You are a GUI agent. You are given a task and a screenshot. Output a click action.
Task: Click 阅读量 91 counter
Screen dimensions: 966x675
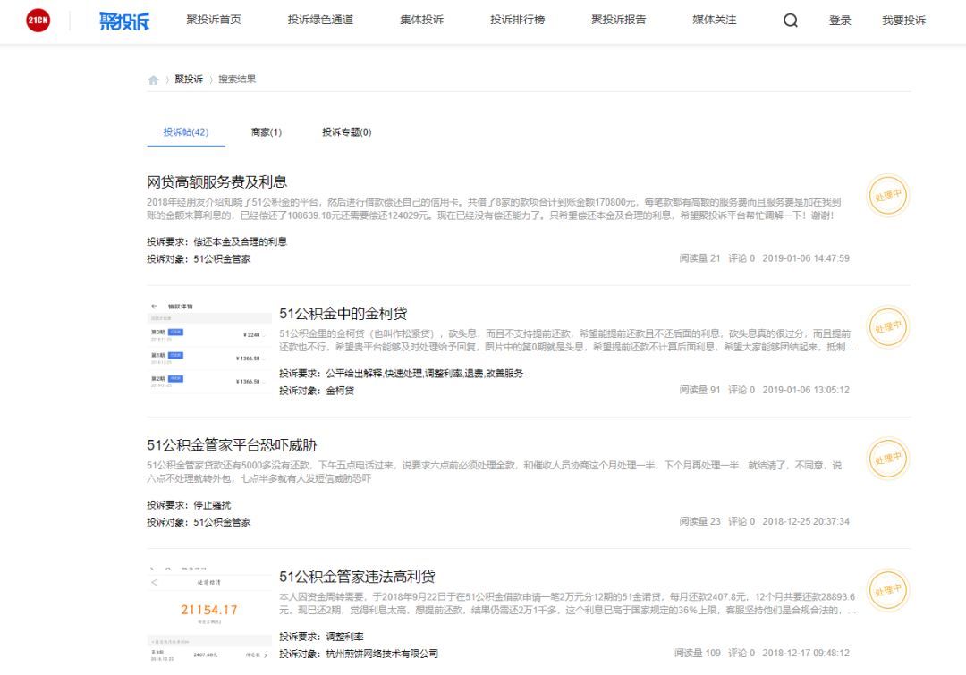(699, 390)
